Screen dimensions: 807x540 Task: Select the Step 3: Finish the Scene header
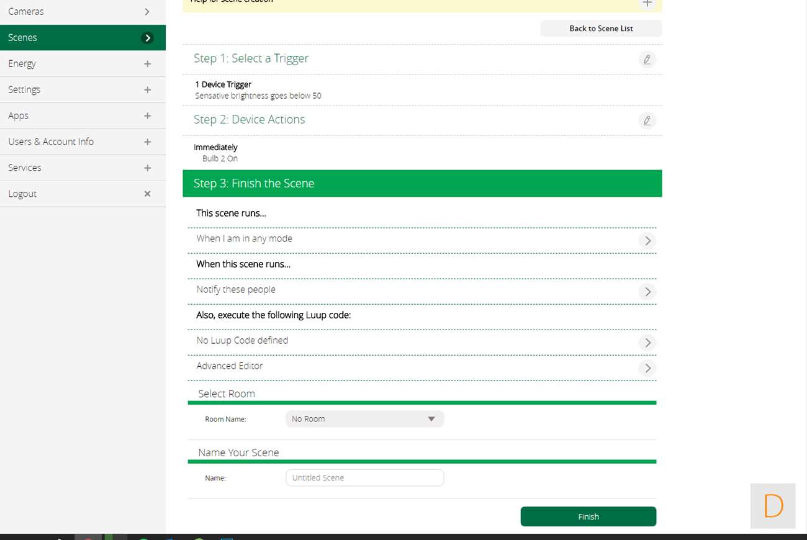tap(422, 184)
